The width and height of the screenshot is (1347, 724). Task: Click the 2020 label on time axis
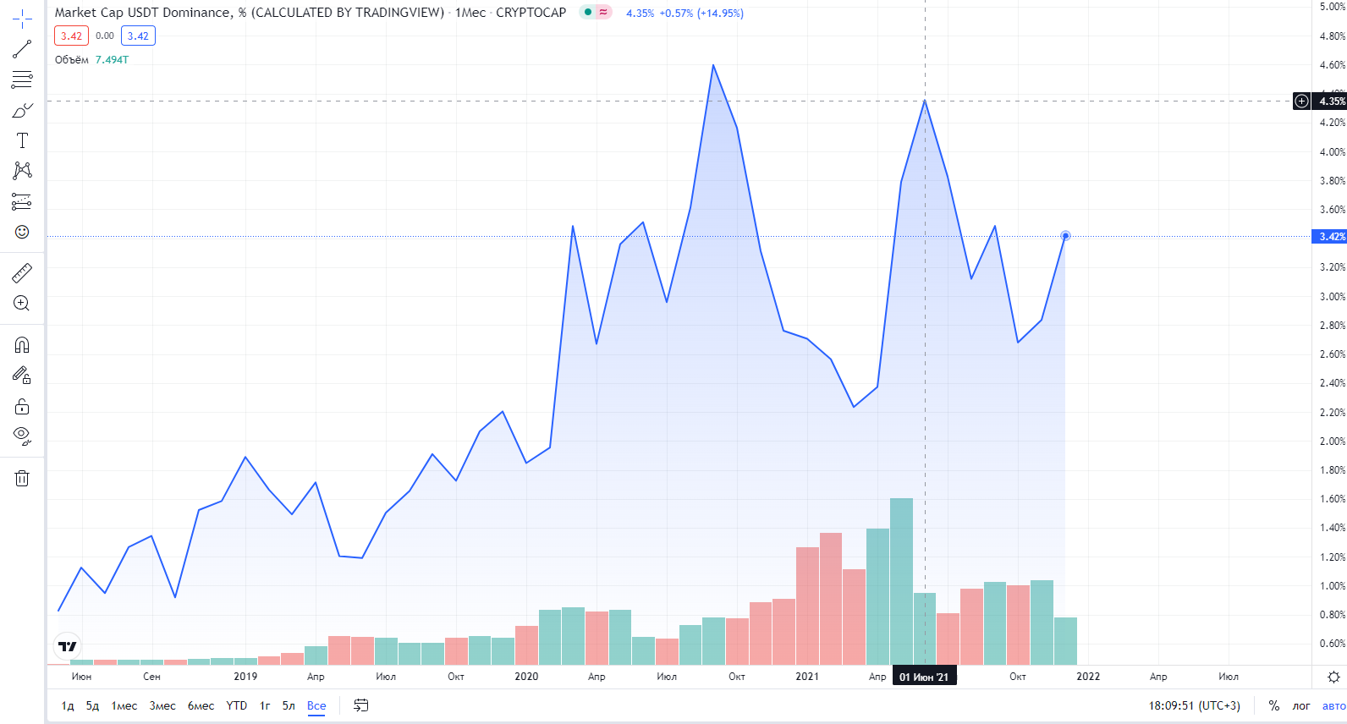[x=526, y=677]
